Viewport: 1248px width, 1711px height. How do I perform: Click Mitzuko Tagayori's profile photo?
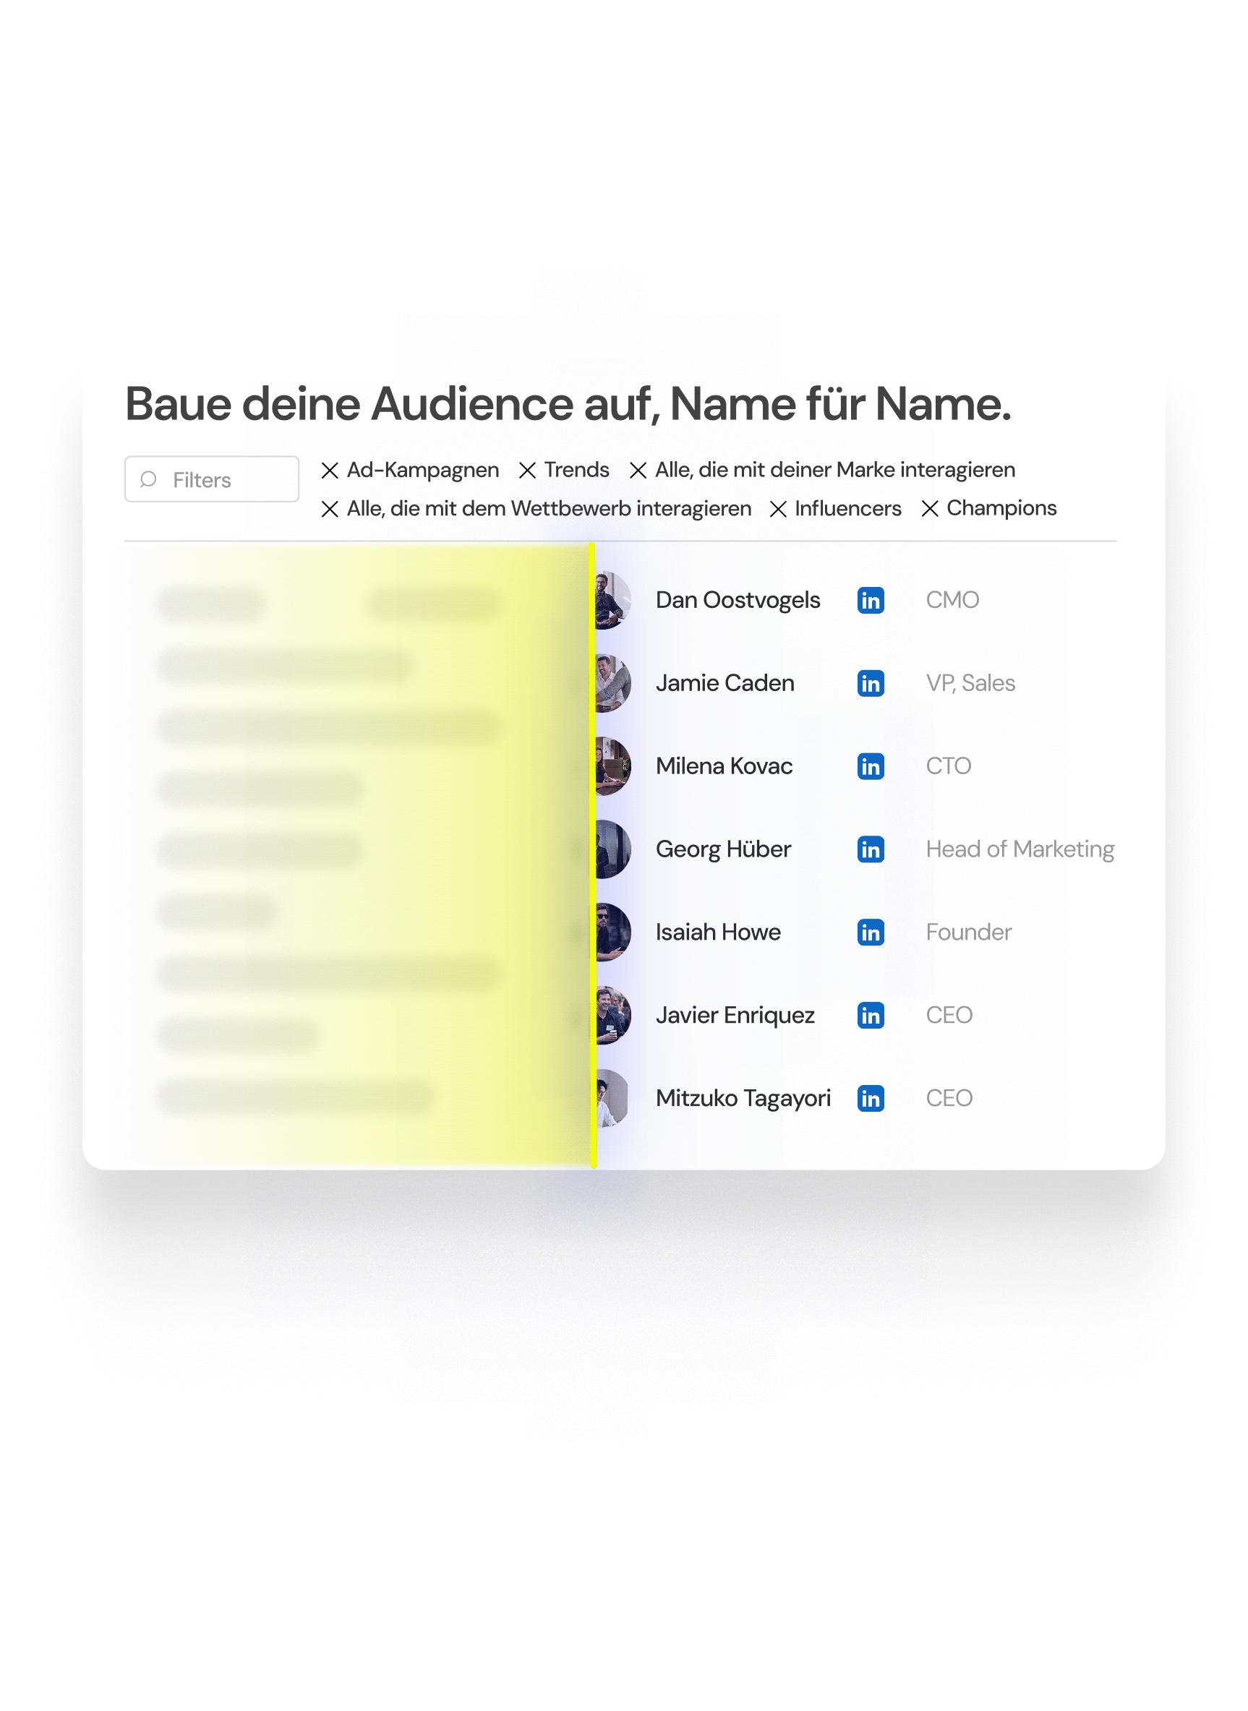[x=612, y=1099]
